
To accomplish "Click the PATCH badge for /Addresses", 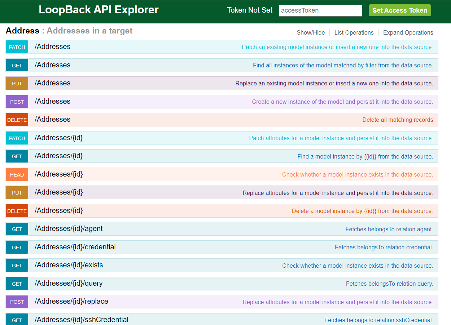I will tap(17, 47).
